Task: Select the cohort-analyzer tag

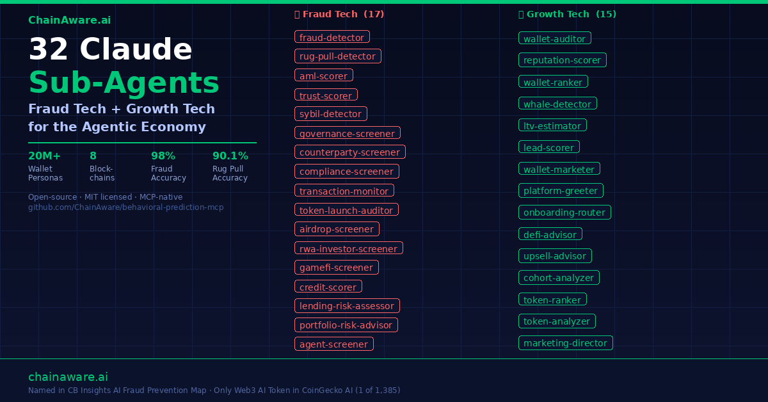Action: (559, 278)
